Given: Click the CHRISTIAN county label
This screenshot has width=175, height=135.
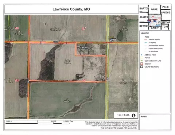Looking at the screenshot, I should point(164,22).
